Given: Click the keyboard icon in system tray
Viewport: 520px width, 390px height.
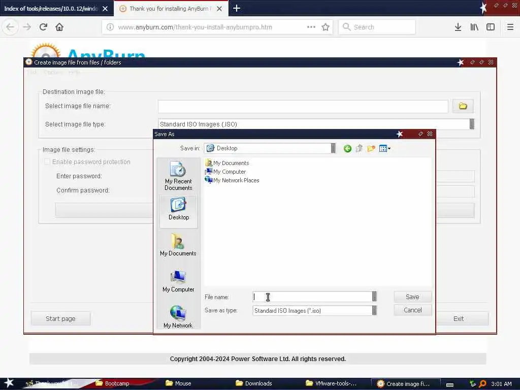Looking at the screenshot, I should pos(450,384).
